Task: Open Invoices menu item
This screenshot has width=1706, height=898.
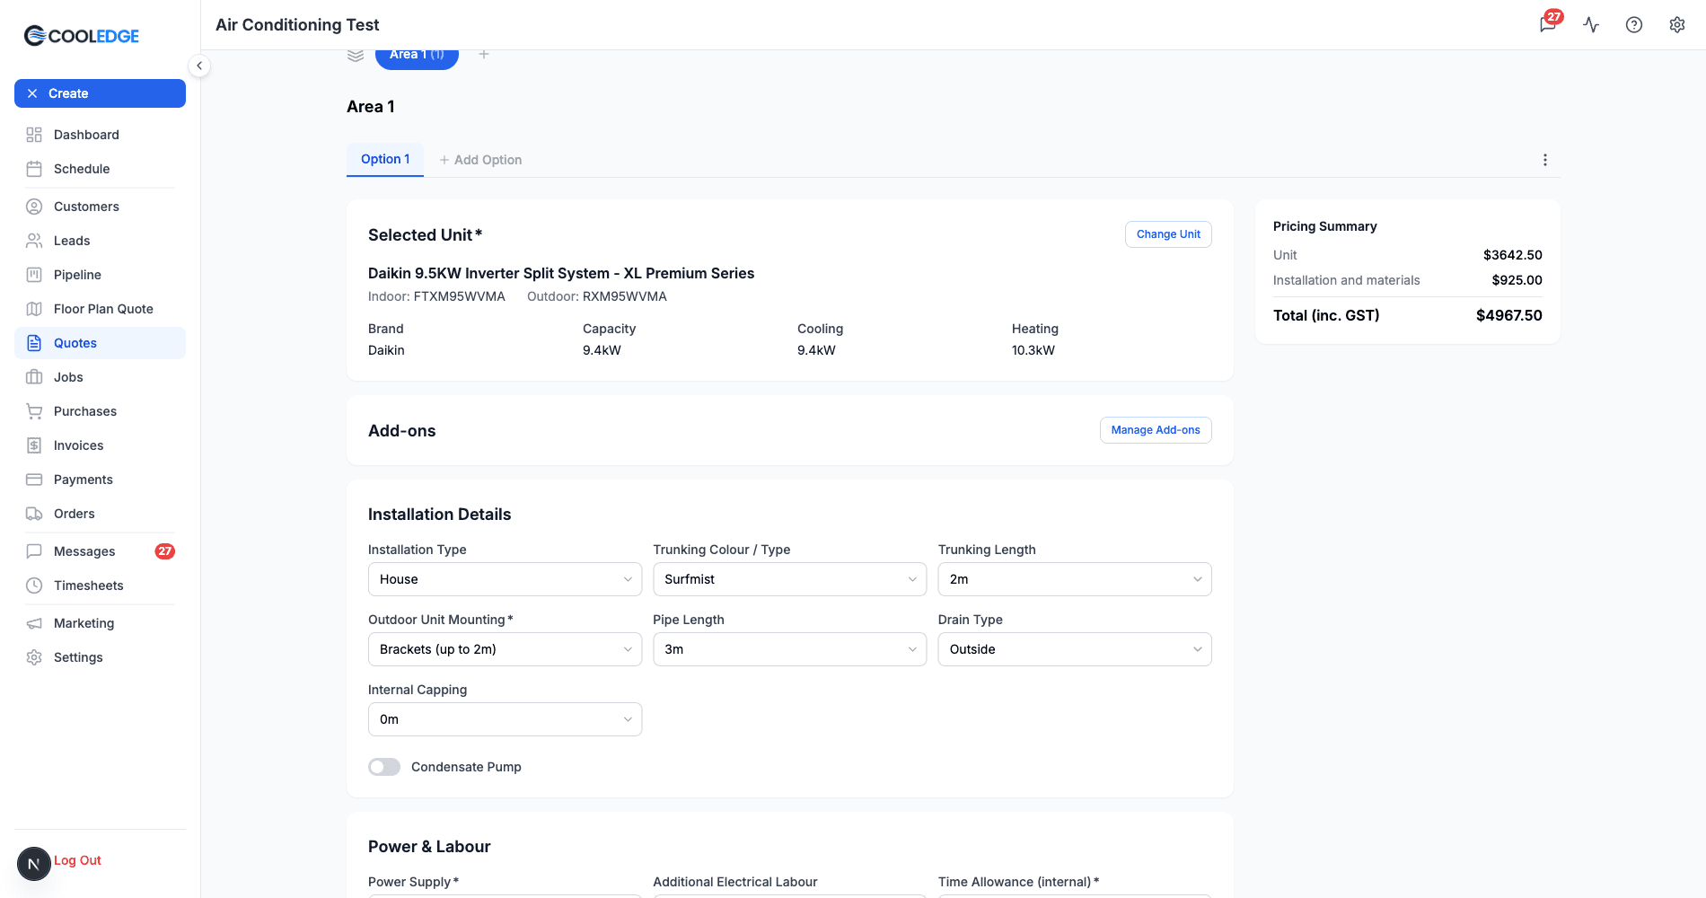Action: (100, 445)
